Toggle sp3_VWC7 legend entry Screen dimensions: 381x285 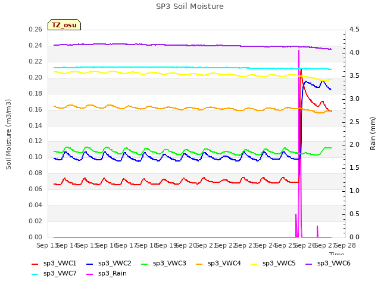click(54, 274)
